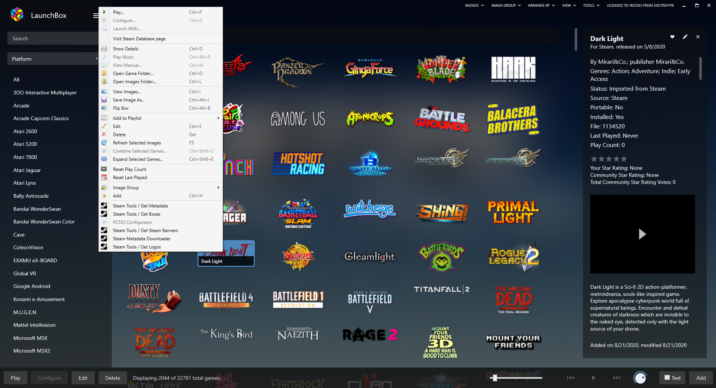Select Save Image As... entry

coord(161,100)
